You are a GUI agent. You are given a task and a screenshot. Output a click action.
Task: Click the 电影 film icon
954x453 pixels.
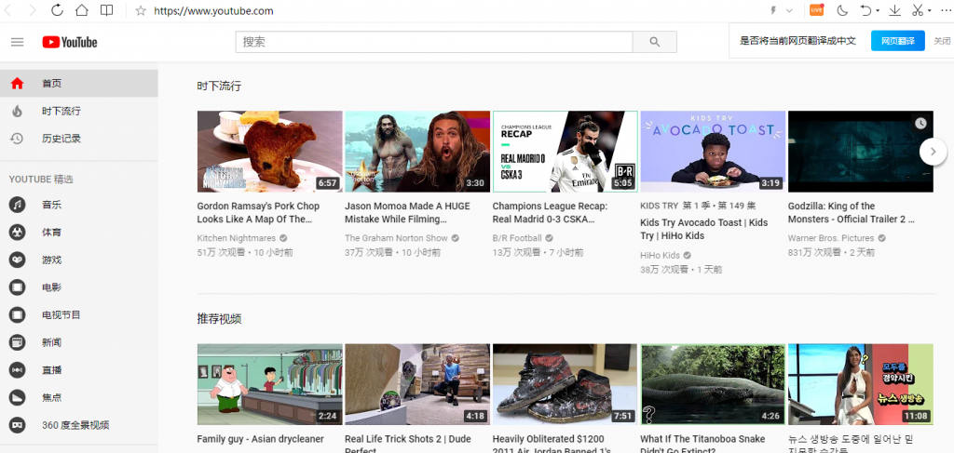pos(17,287)
